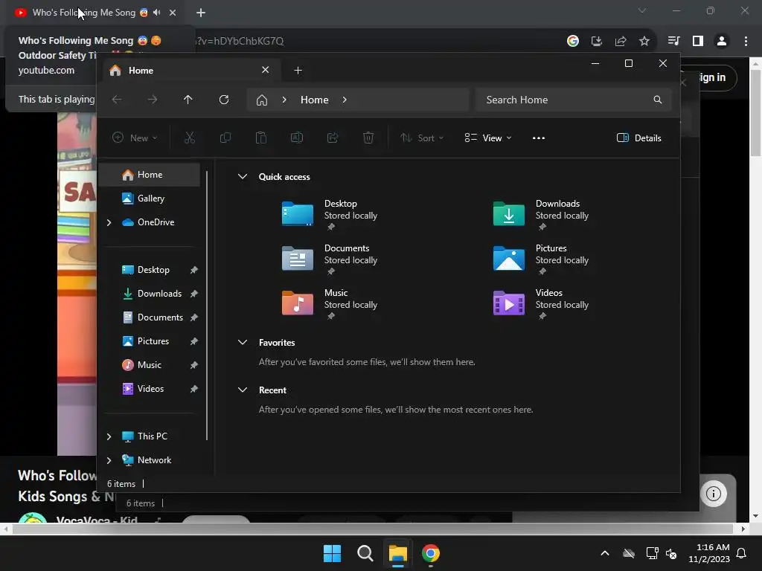Toggle the Details pane
The height and width of the screenshot is (571, 762).
pos(638,138)
